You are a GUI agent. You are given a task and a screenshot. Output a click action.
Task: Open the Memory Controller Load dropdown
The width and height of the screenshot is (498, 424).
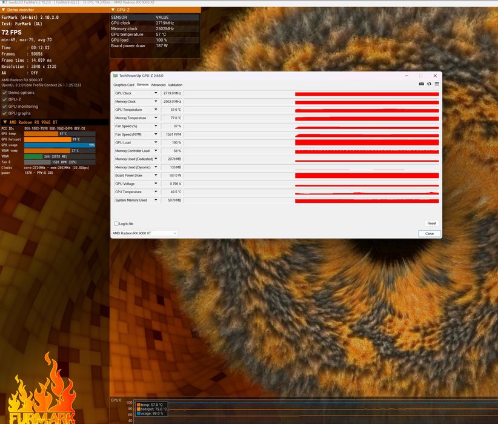[x=156, y=151]
